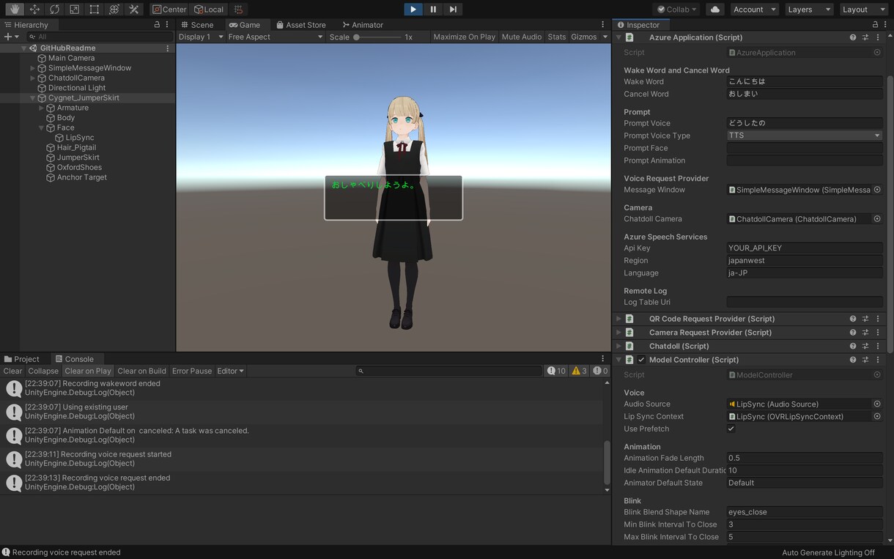Lock the Inspector panel

(x=875, y=24)
